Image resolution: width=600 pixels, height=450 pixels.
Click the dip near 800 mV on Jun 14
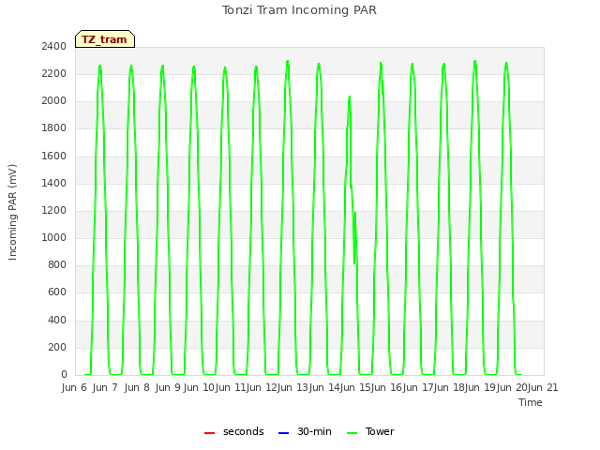click(x=354, y=263)
